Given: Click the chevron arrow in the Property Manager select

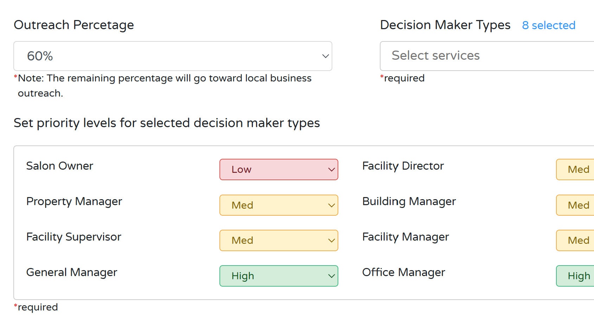Looking at the screenshot, I should click(331, 205).
